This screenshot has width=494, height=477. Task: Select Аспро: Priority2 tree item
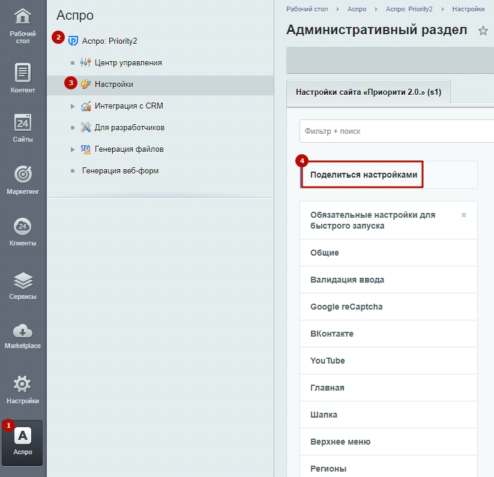(109, 41)
